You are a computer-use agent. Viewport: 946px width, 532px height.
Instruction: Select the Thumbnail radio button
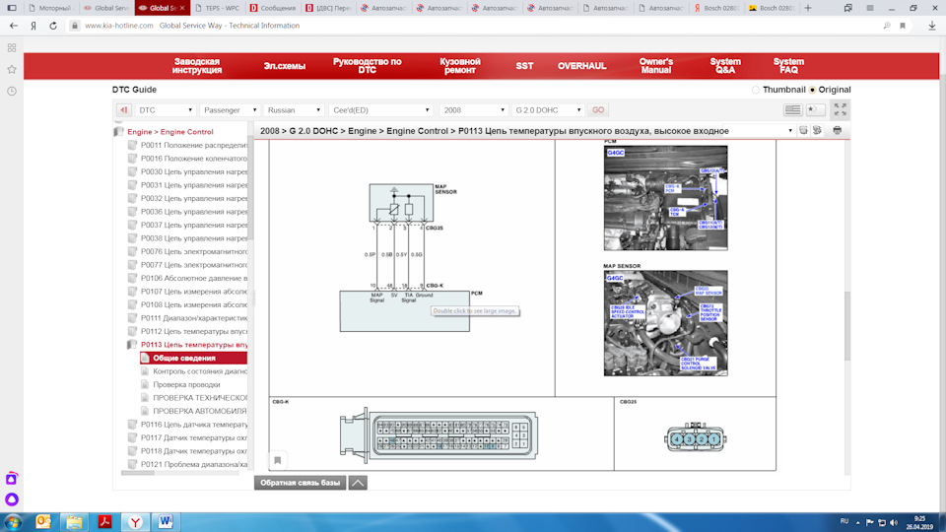[756, 90]
